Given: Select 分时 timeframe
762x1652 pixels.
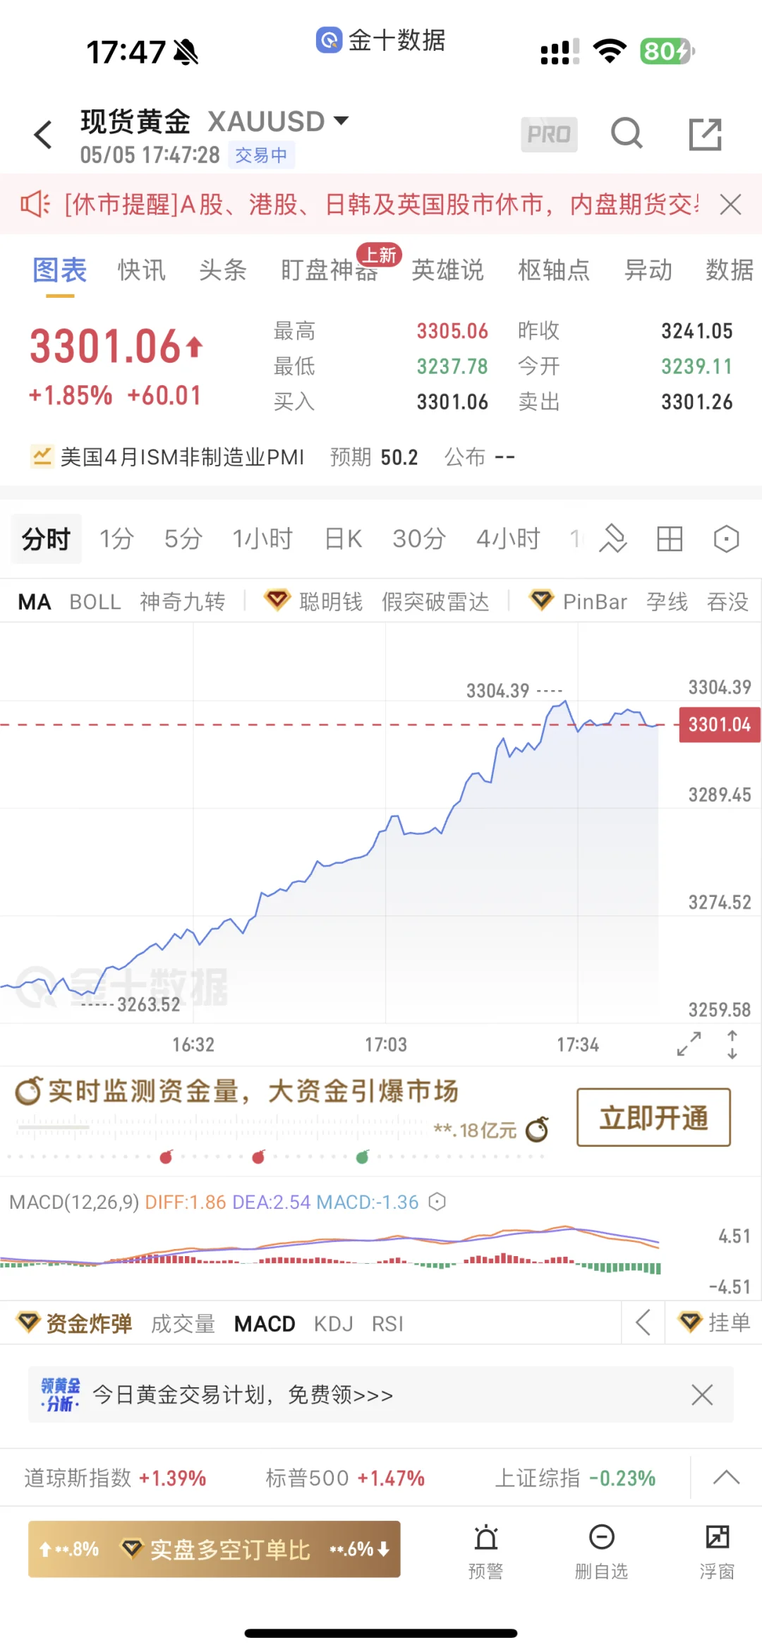Looking at the screenshot, I should click(x=46, y=539).
